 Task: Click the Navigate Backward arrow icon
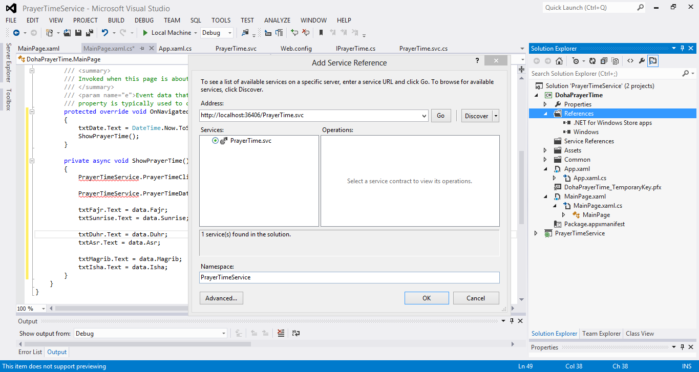(x=16, y=33)
